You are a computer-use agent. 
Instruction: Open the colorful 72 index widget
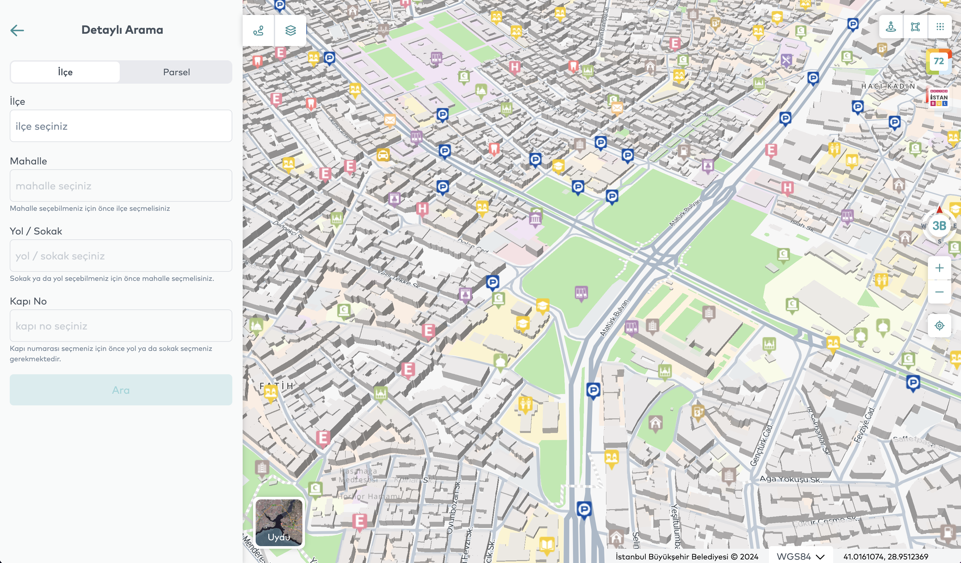pyautogui.click(x=939, y=61)
